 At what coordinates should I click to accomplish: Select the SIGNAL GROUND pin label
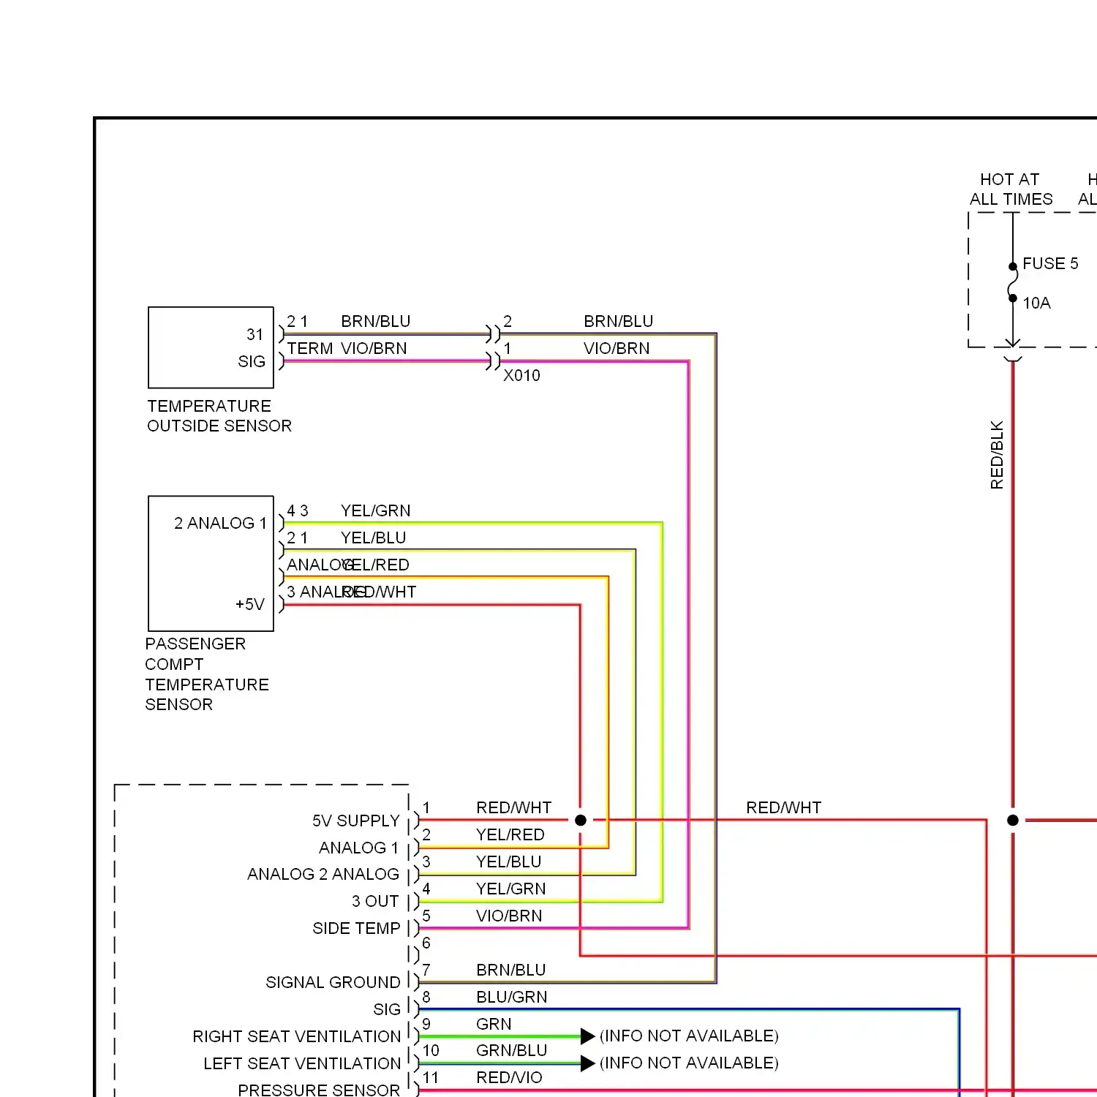333,982
